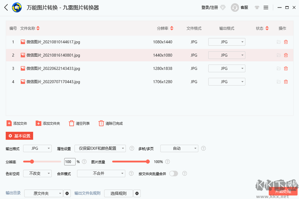
Task: Click the 分辨率 percentage input field
Action: point(70,162)
